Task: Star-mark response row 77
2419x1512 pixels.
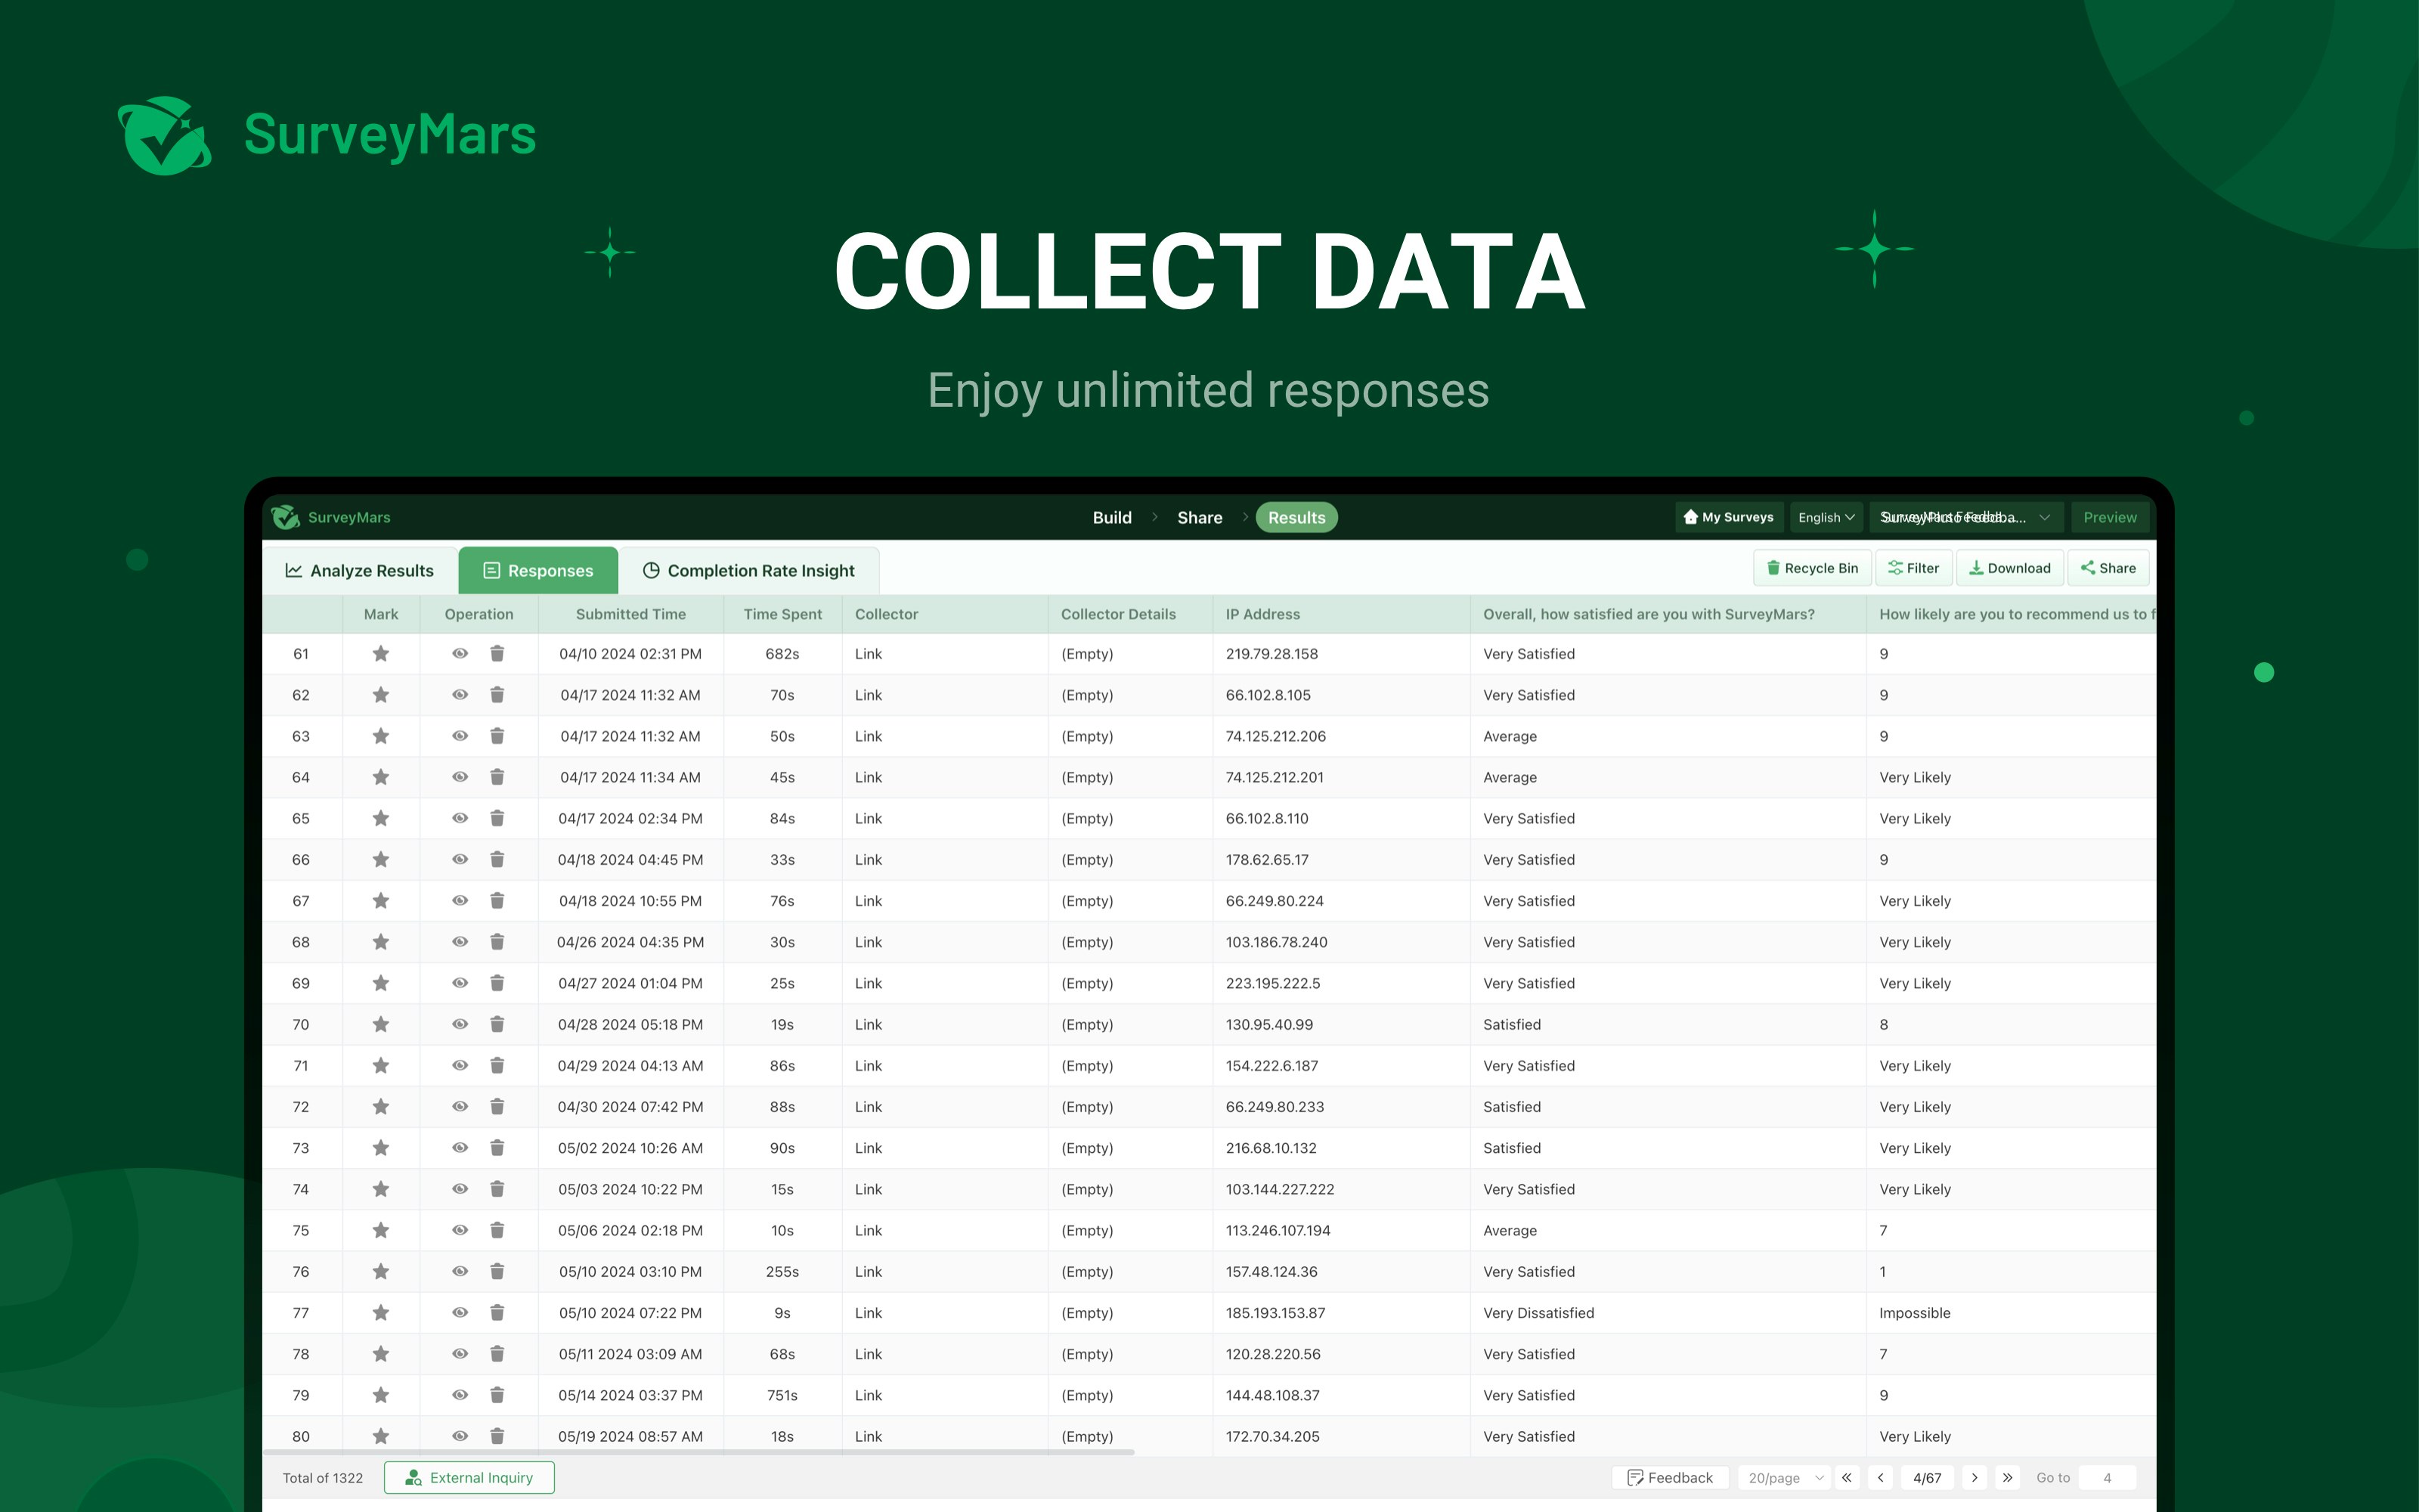Action: (x=381, y=1313)
